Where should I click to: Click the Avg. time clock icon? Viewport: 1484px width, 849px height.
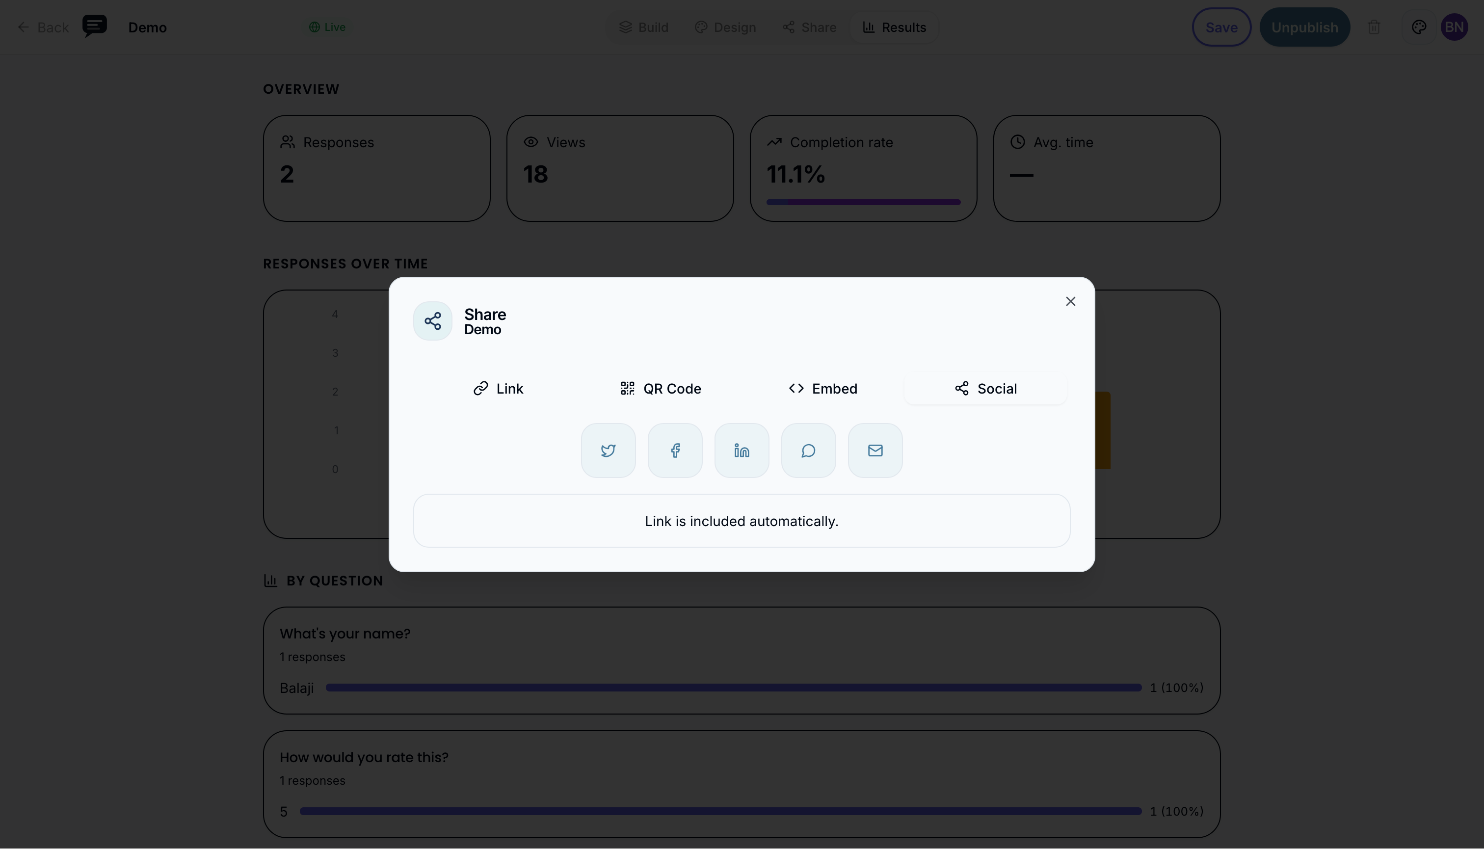click(x=1017, y=142)
